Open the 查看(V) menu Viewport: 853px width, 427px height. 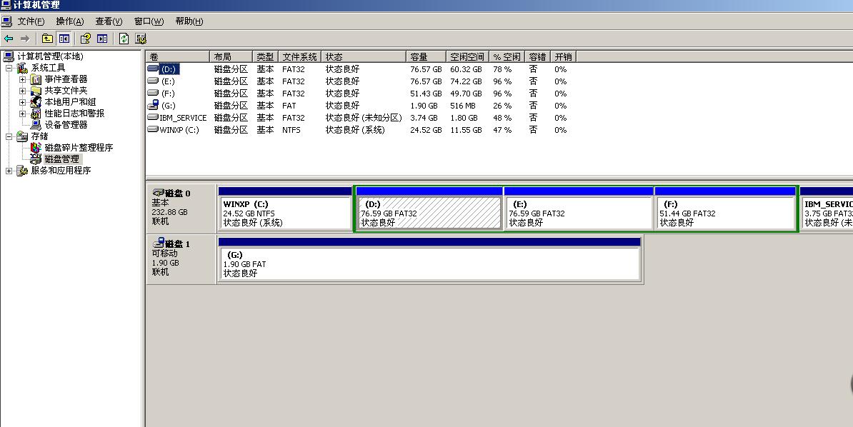(109, 21)
